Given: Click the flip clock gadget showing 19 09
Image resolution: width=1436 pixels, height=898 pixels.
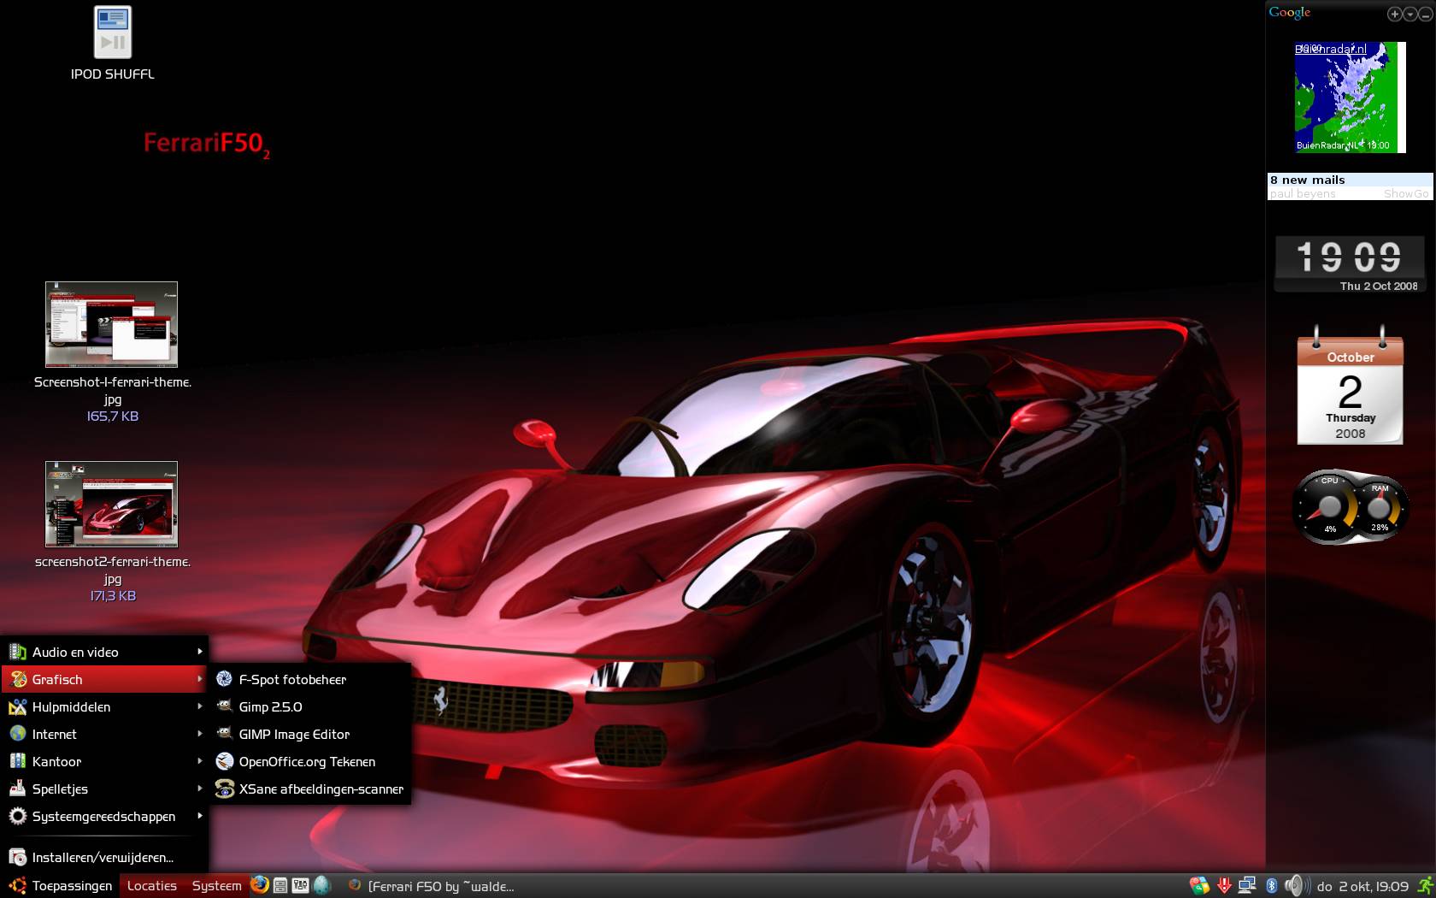Looking at the screenshot, I should (x=1350, y=264).
